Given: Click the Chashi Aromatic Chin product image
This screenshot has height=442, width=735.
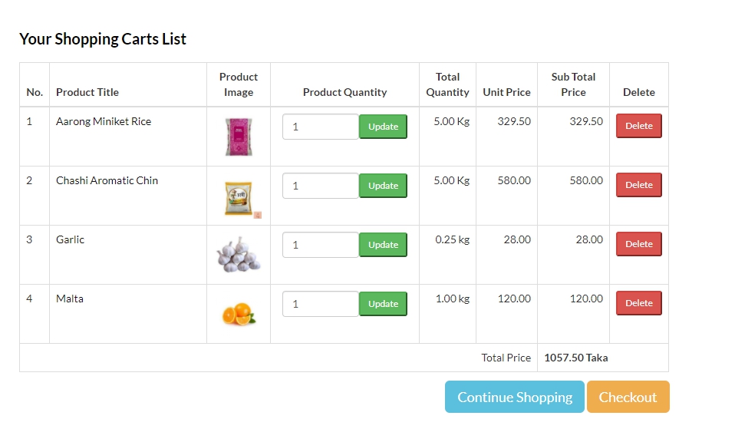Looking at the screenshot, I should pyautogui.click(x=239, y=197).
